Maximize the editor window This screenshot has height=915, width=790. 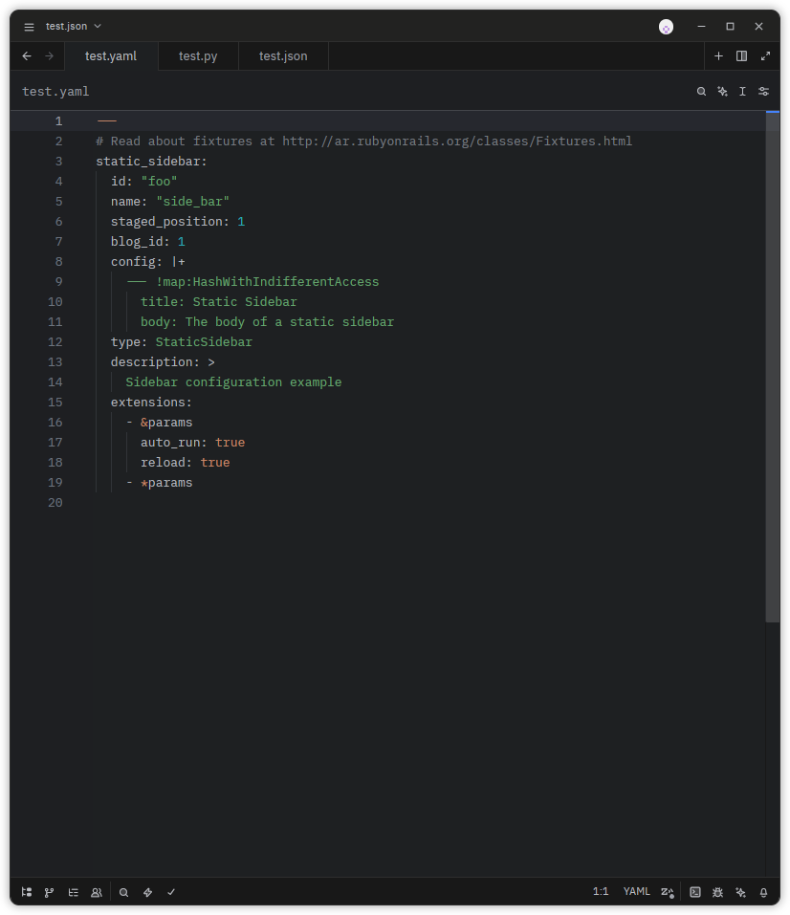(730, 27)
